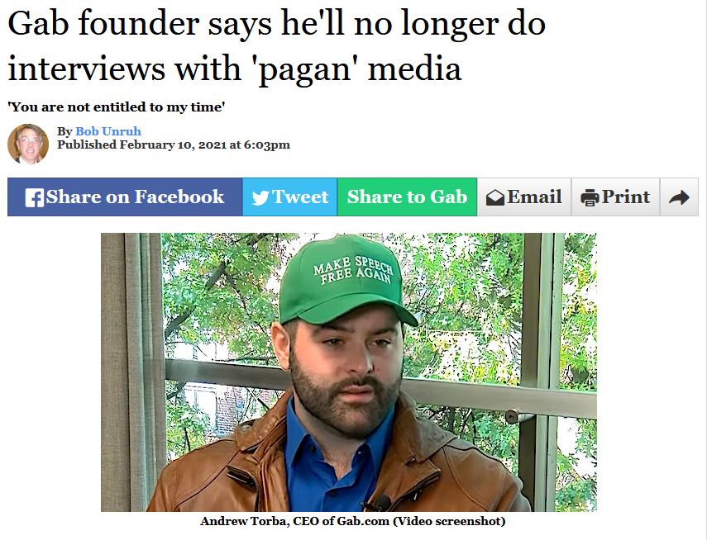Click the article headline text
The width and height of the screenshot is (707, 540).
pos(277,46)
